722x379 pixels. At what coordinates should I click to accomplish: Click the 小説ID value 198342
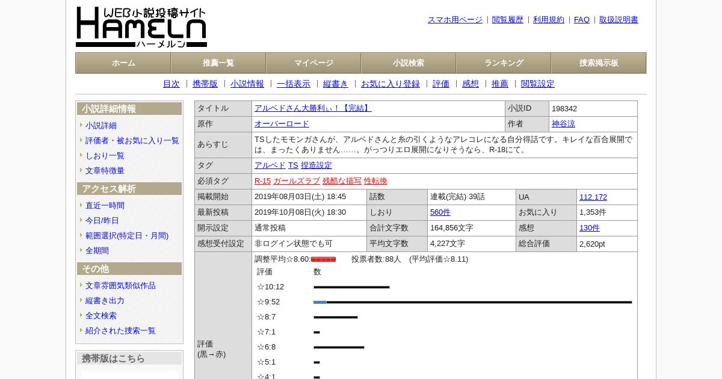coord(564,109)
